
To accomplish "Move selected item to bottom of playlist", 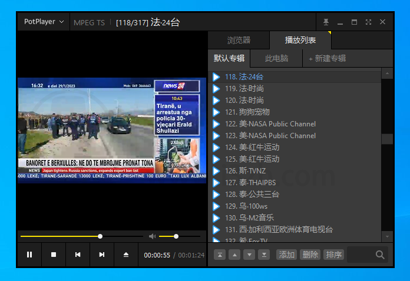I will 264,255.
